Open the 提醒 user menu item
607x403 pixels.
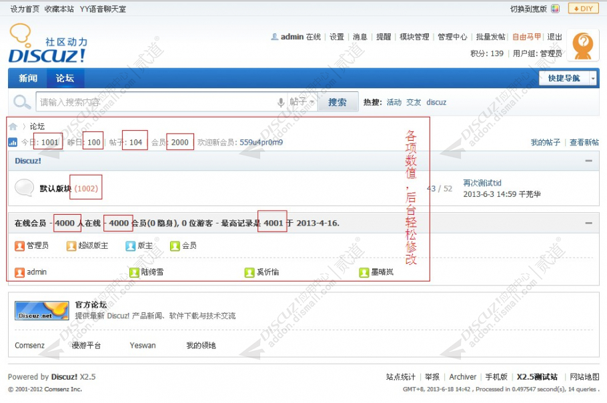tap(384, 37)
